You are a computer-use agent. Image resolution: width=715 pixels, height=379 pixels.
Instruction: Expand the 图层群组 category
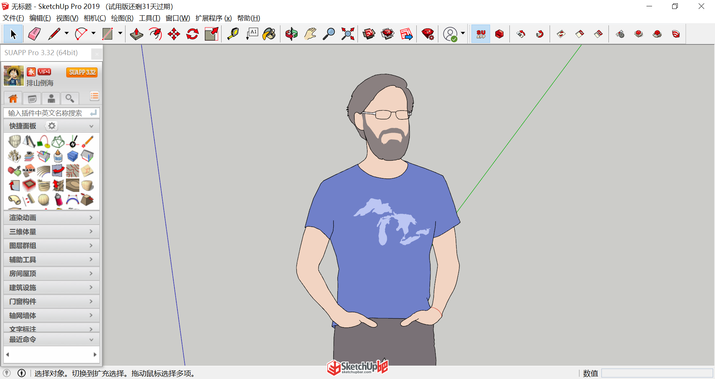coord(51,246)
